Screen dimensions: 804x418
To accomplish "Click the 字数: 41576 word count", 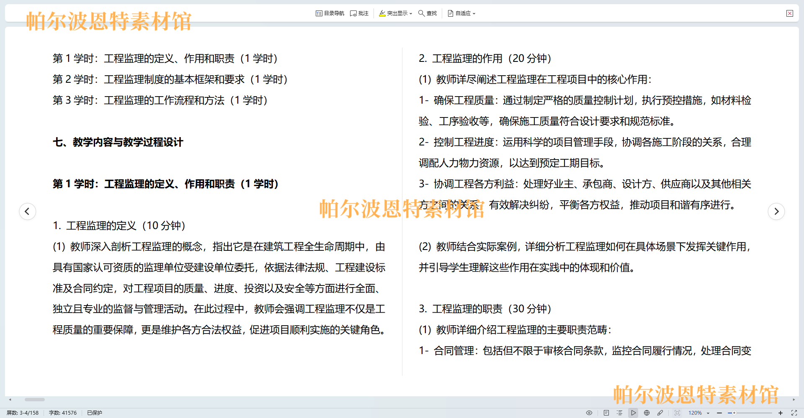I will (x=63, y=413).
